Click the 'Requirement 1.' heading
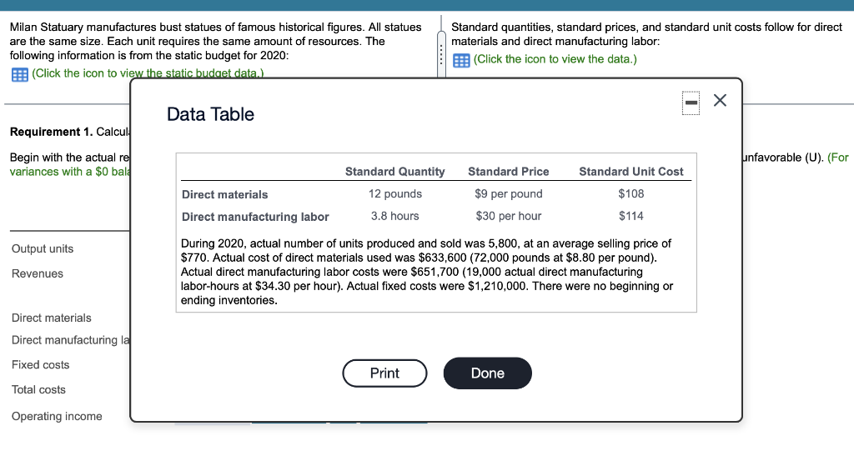This screenshot has width=854, height=476. click(51, 132)
